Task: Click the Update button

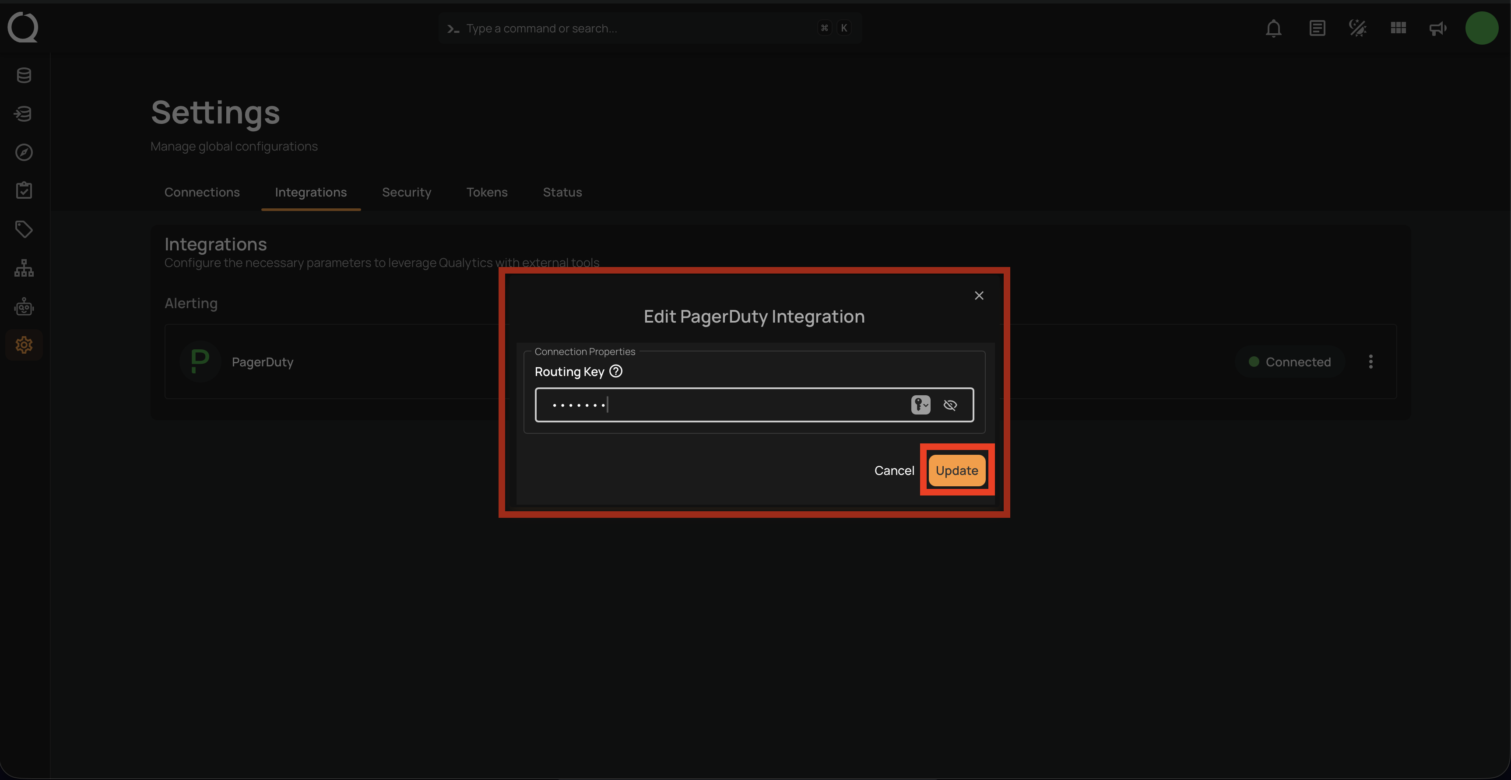Action: (x=956, y=471)
